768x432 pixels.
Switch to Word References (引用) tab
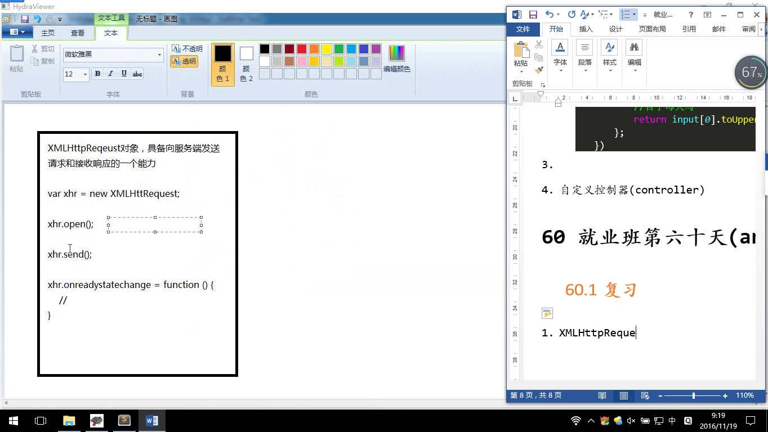click(689, 29)
